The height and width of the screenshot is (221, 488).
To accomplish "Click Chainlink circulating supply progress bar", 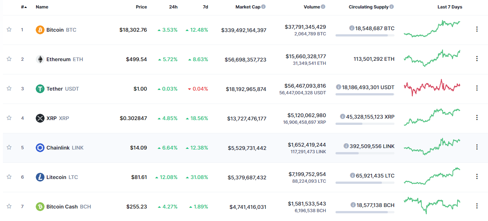I will point(365,153).
